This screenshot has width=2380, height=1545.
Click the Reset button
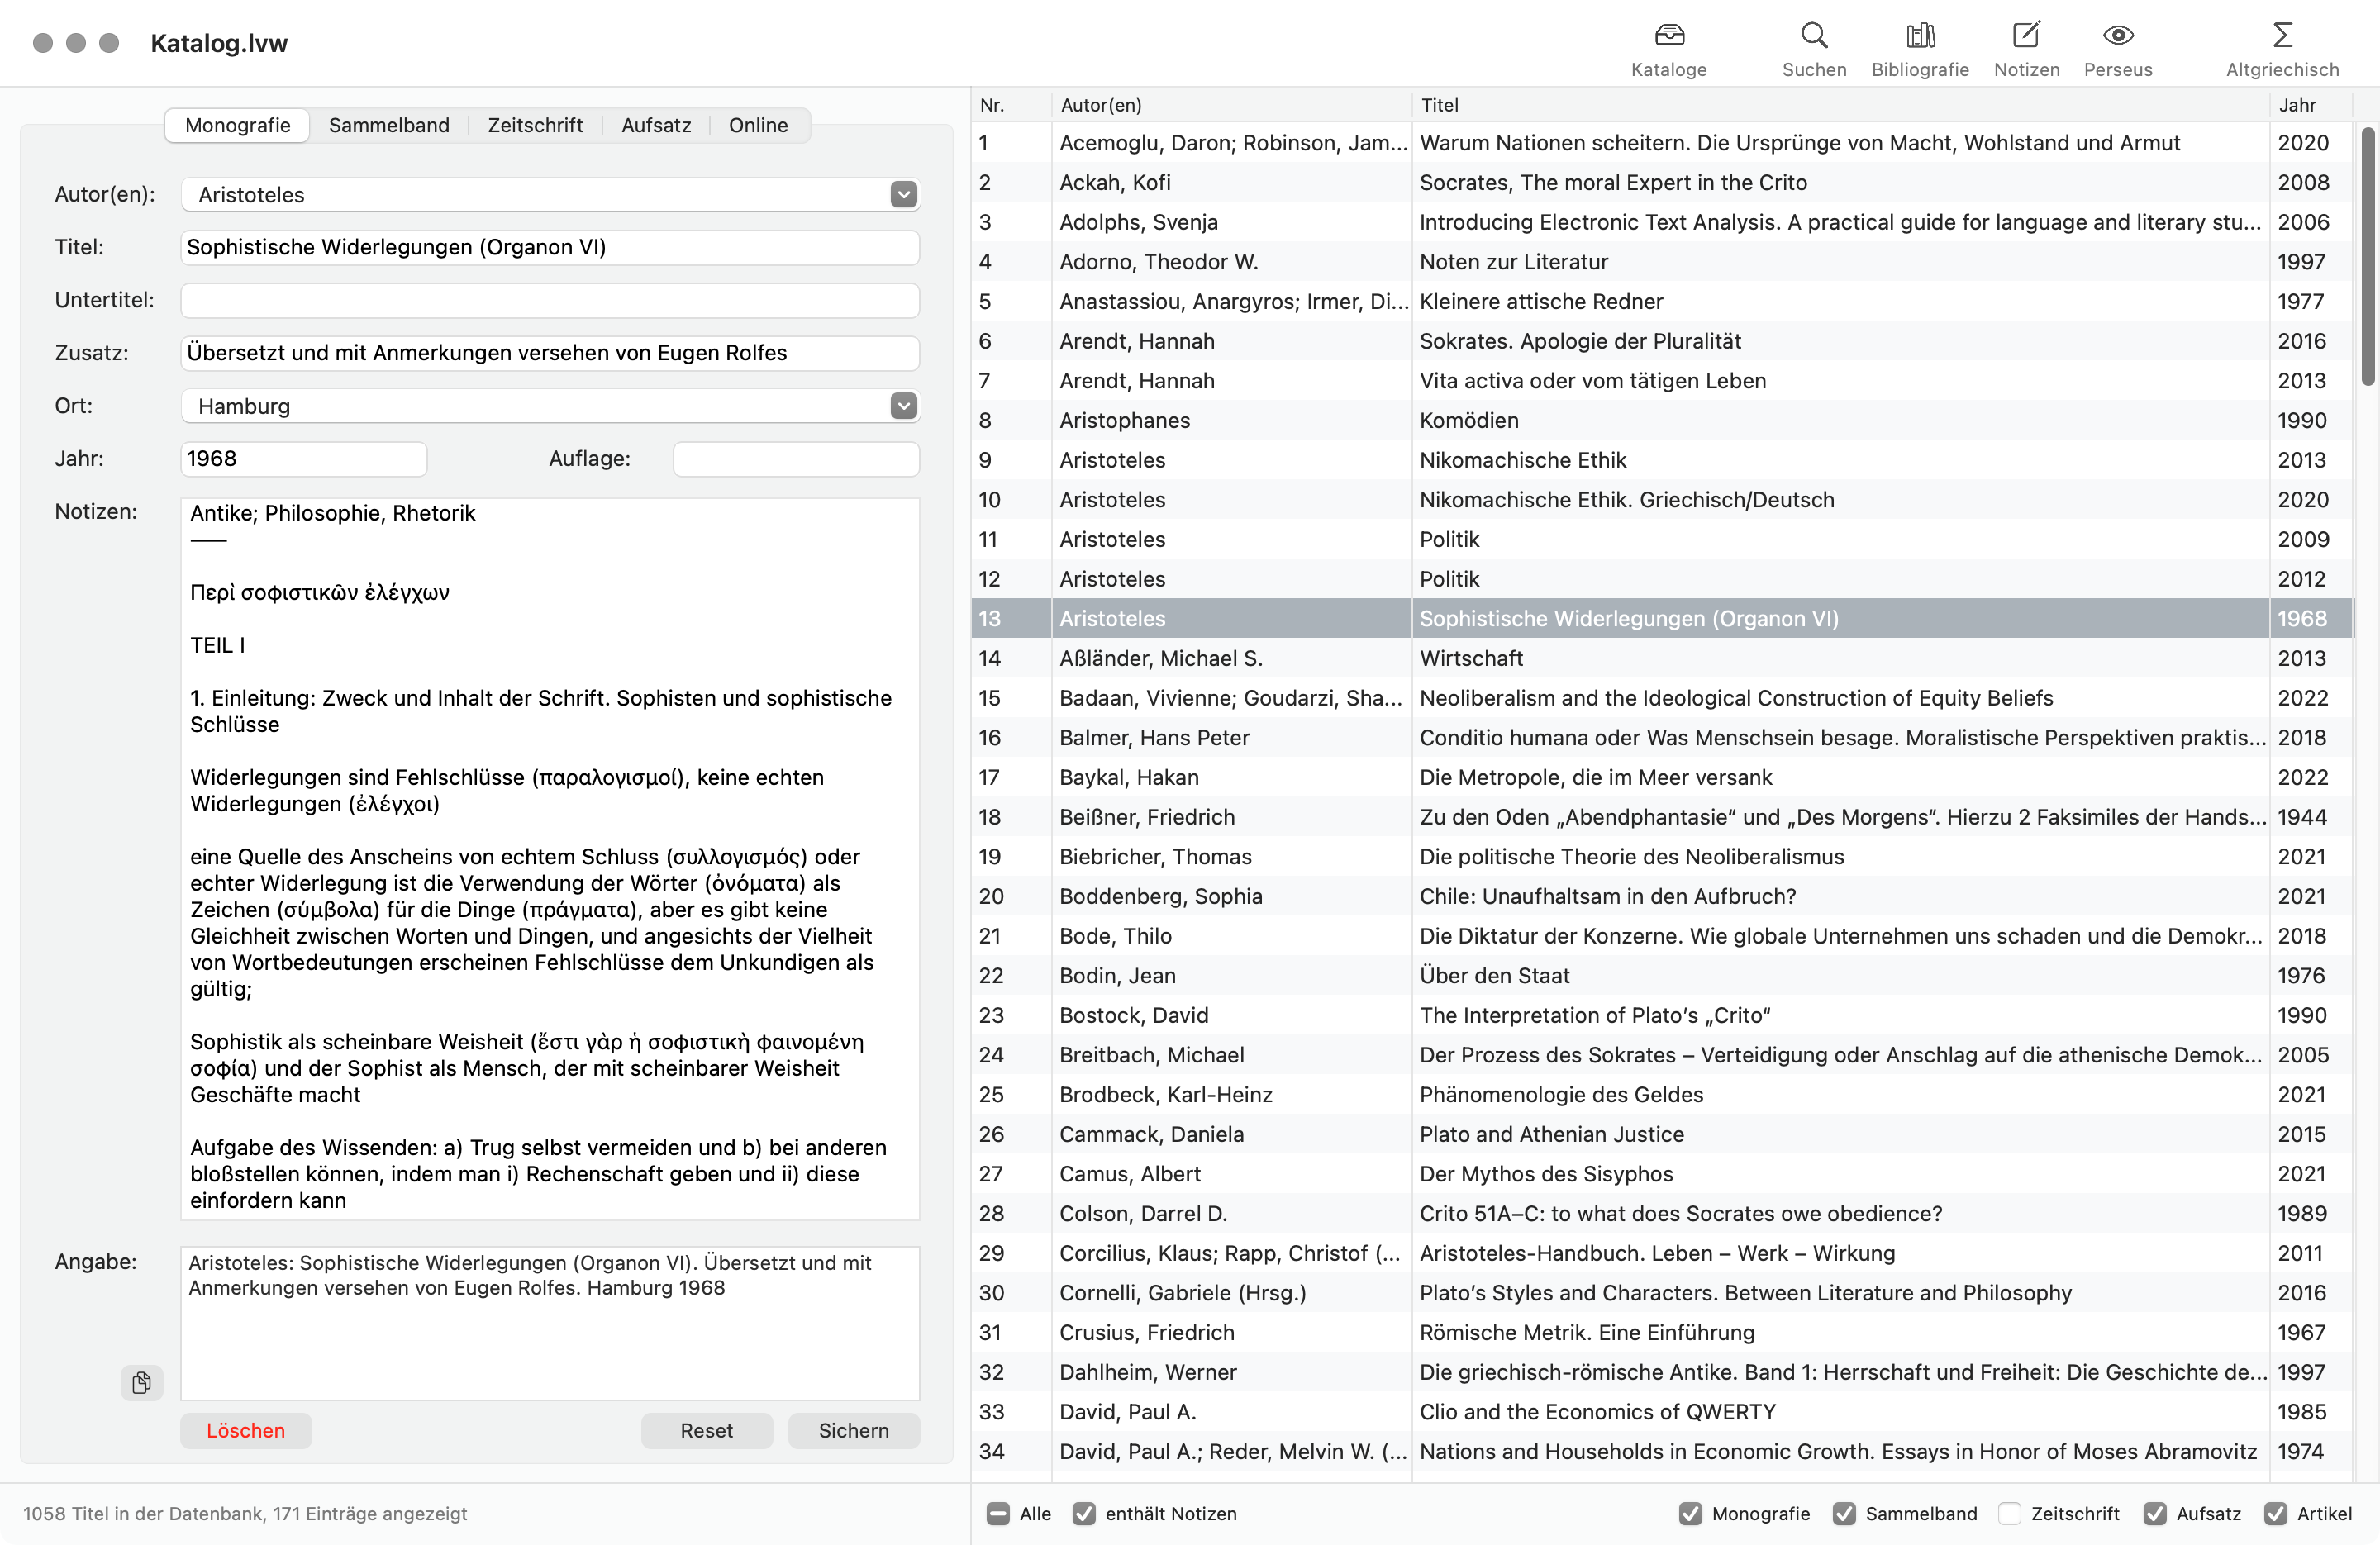pyautogui.click(x=706, y=1430)
